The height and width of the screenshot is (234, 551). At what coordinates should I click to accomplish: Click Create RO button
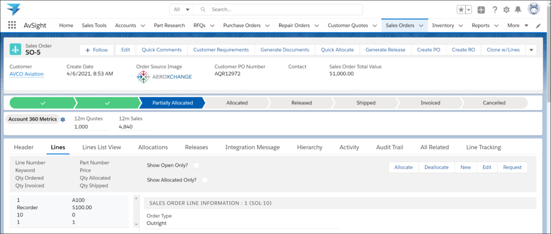[x=463, y=50]
